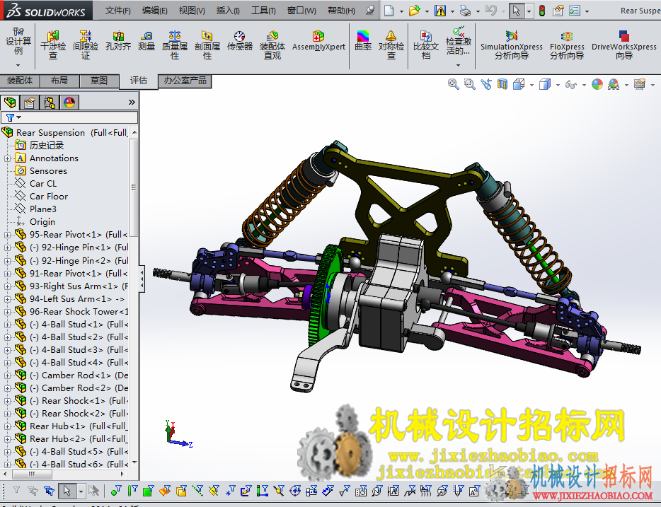Click the panel collapse handle arrows
Image resolution: width=661 pixels, height=507 pixels.
[x=142, y=279]
